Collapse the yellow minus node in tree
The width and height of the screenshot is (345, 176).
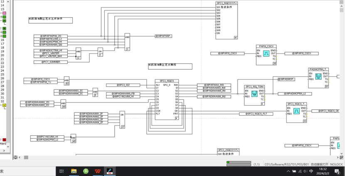[x=5, y=105]
